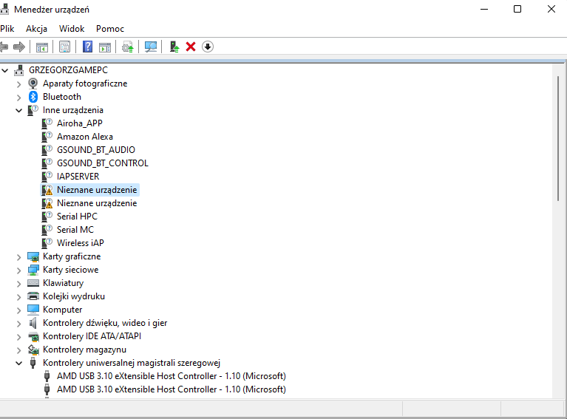The image size is (567, 419).
Task: Expand the Kontrolery magazynu category
Action: pos(18,350)
